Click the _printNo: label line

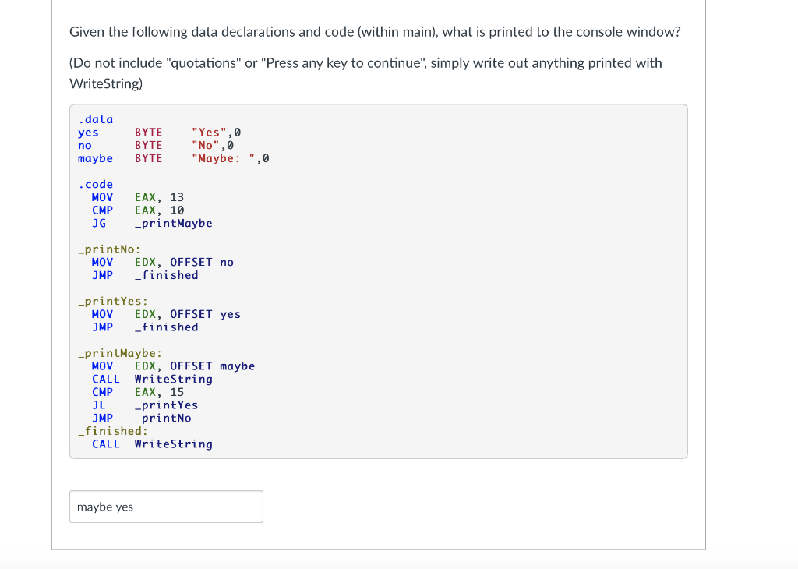click(x=109, y=249)
